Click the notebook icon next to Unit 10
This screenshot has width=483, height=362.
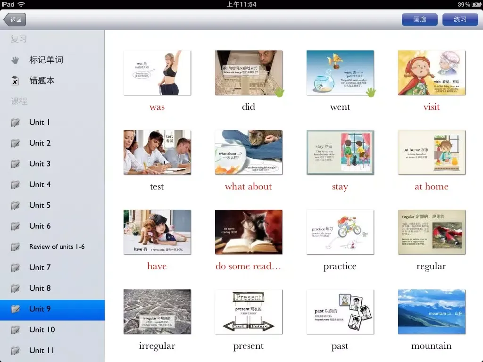click(15, 330)
